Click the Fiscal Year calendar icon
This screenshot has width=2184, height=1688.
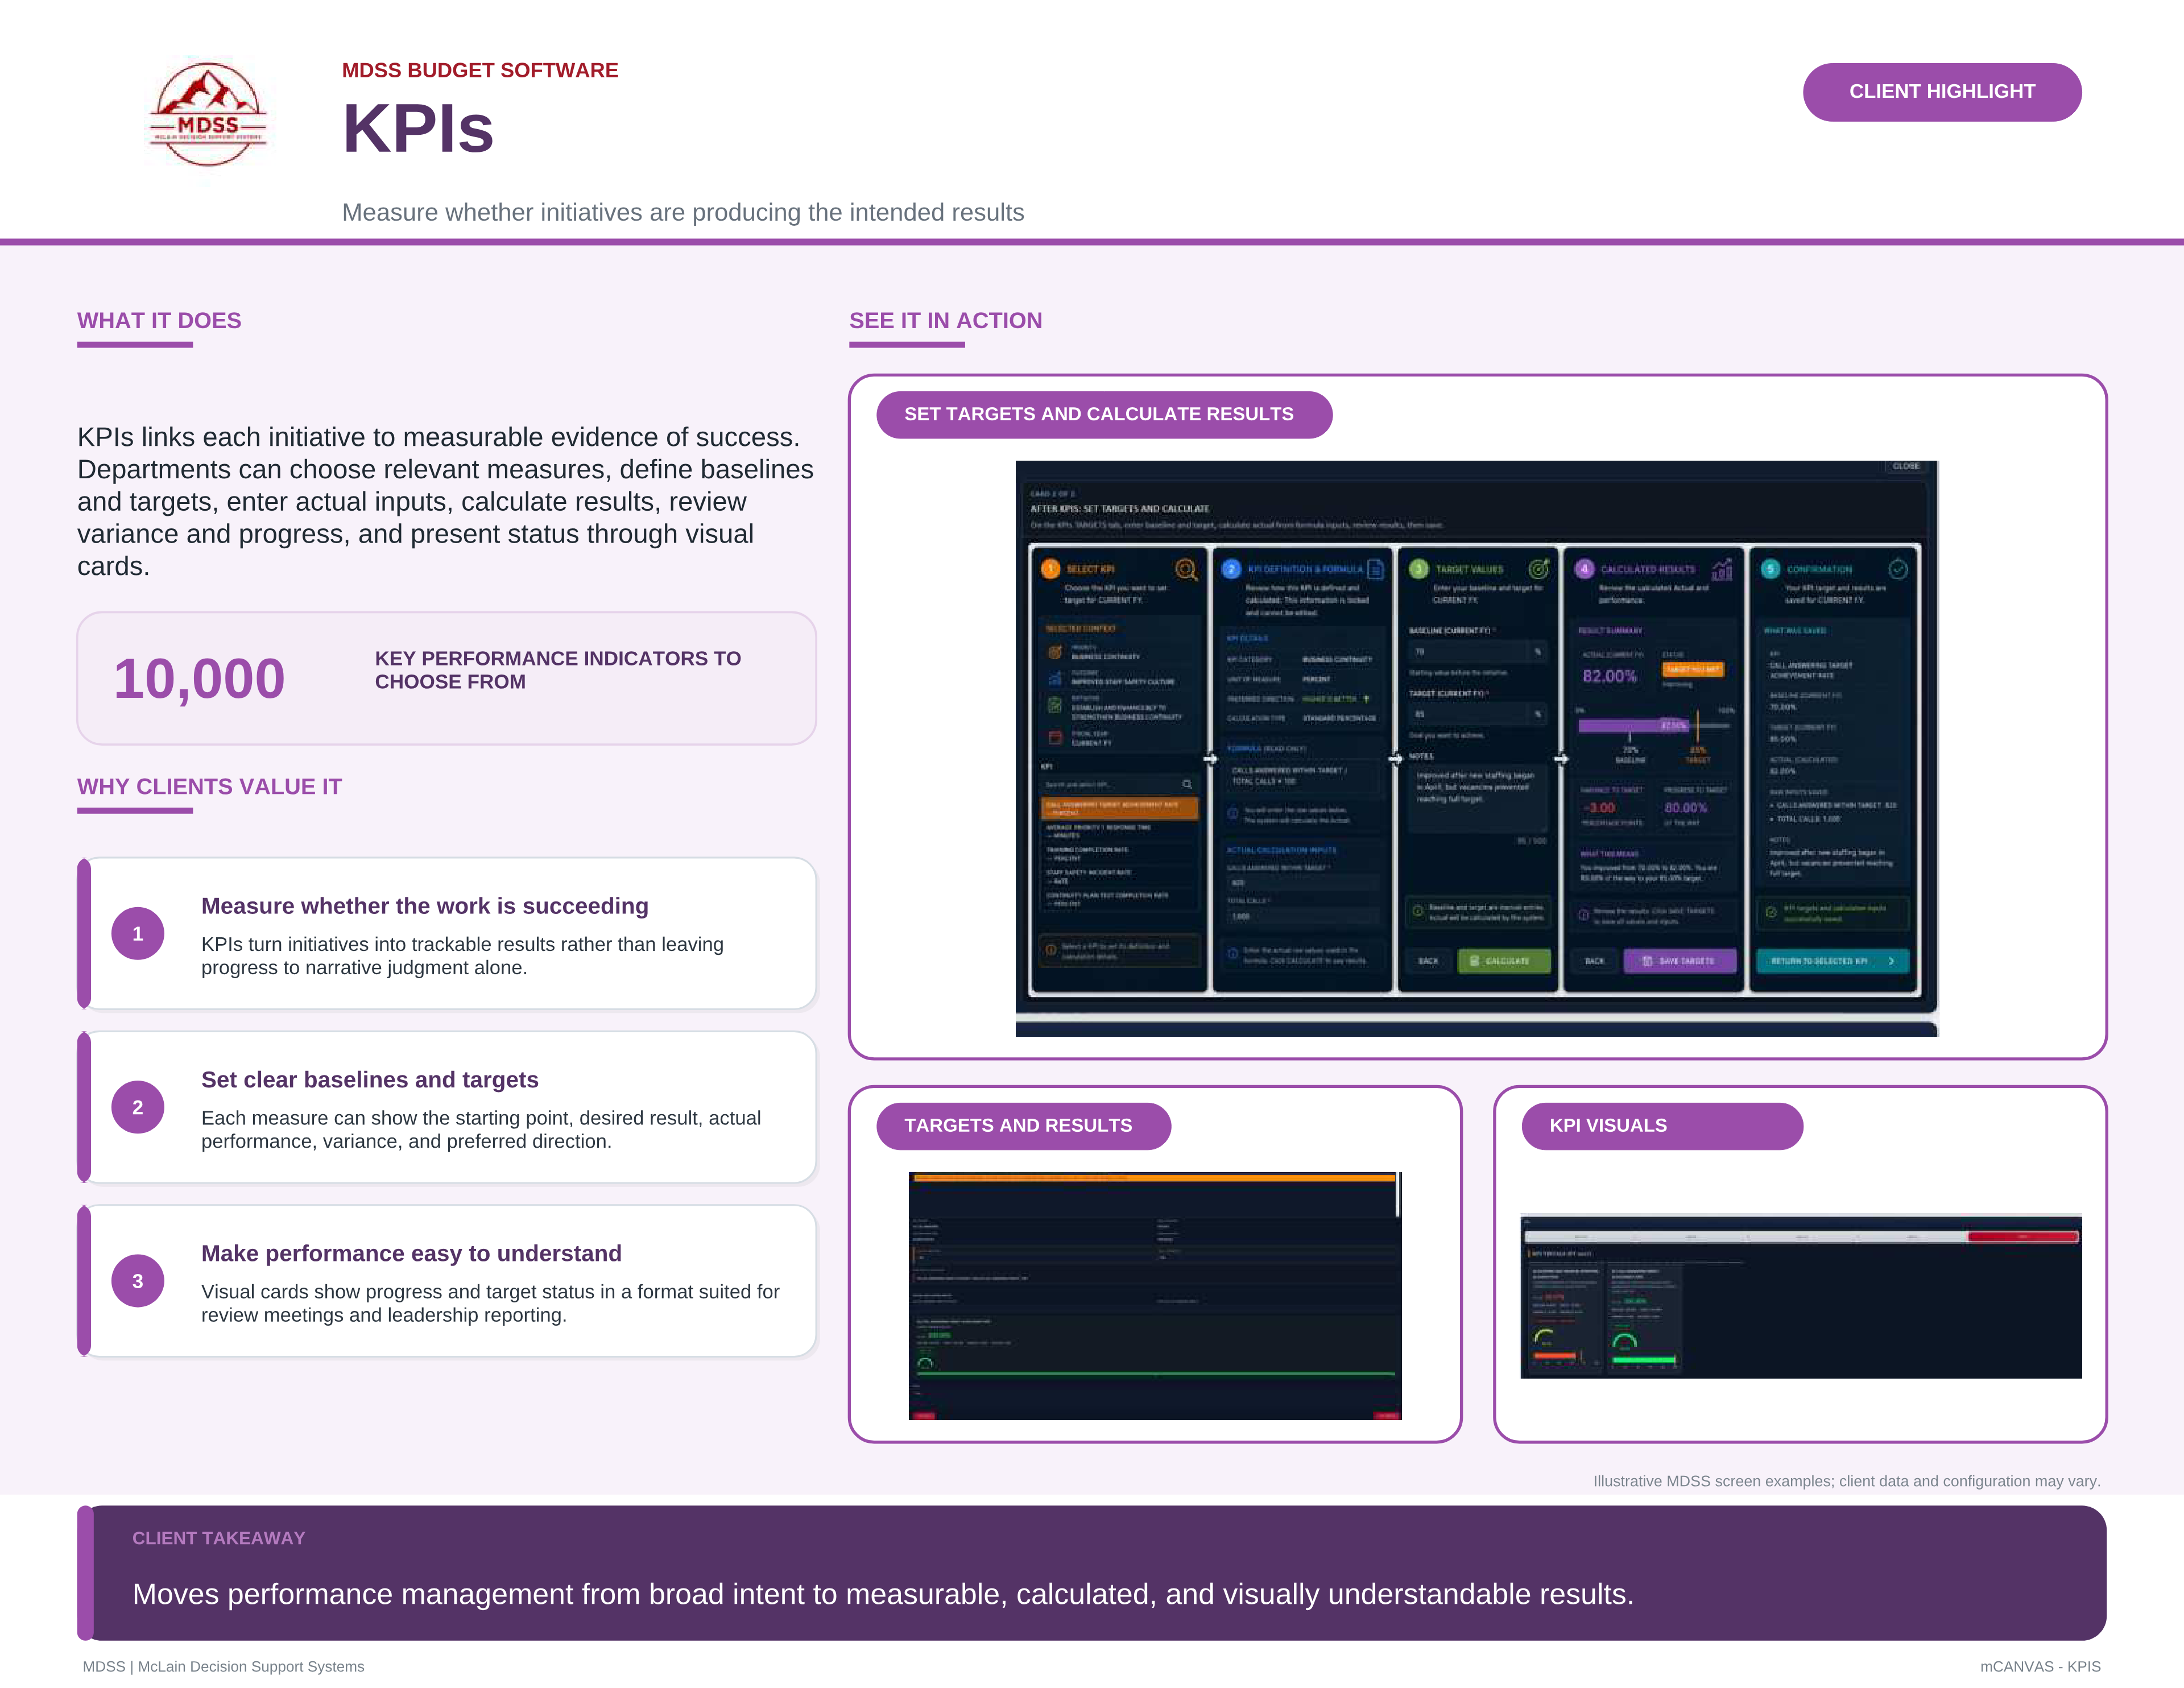pyautogui.click(x=1054, y=738)
